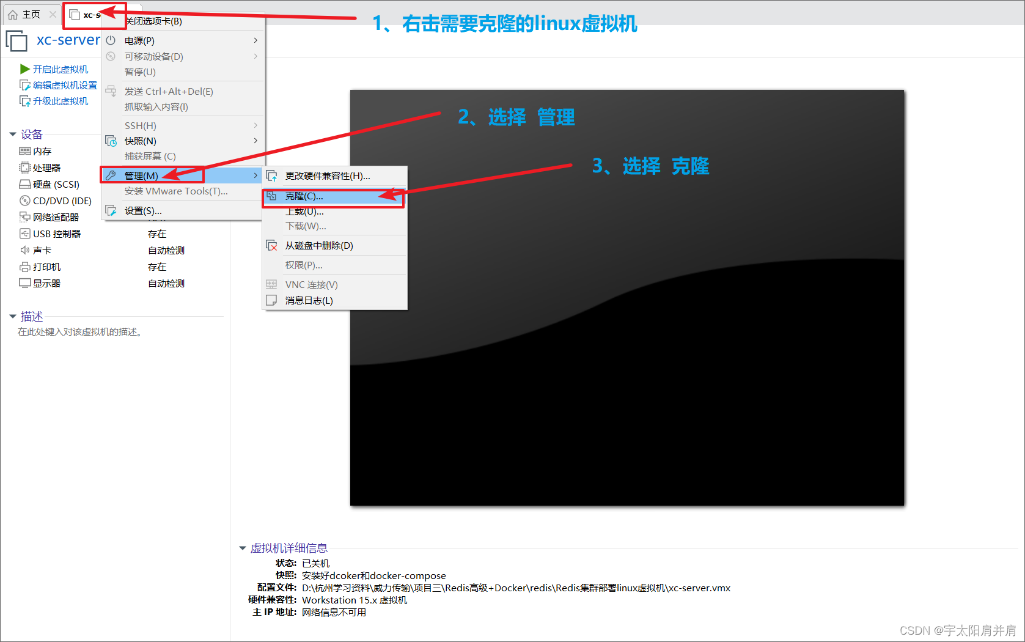Expand the 管理(M) submenu arrow
The image size is (1025, 642).
[x=255, y=175]
